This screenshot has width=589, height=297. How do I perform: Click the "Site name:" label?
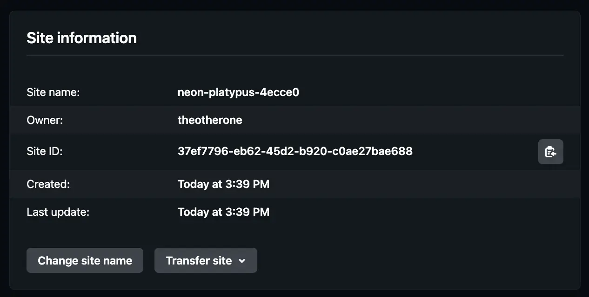pyautogui.click(x=53, y=92)
